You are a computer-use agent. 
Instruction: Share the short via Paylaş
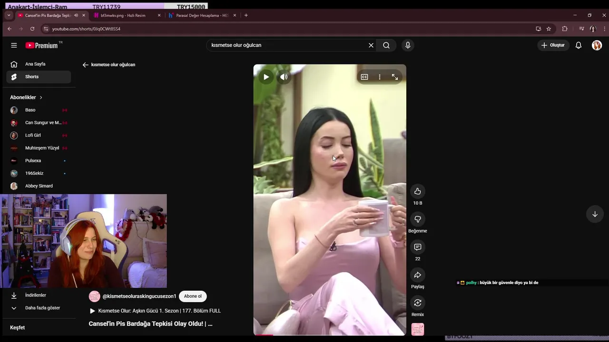coord(418,275)
